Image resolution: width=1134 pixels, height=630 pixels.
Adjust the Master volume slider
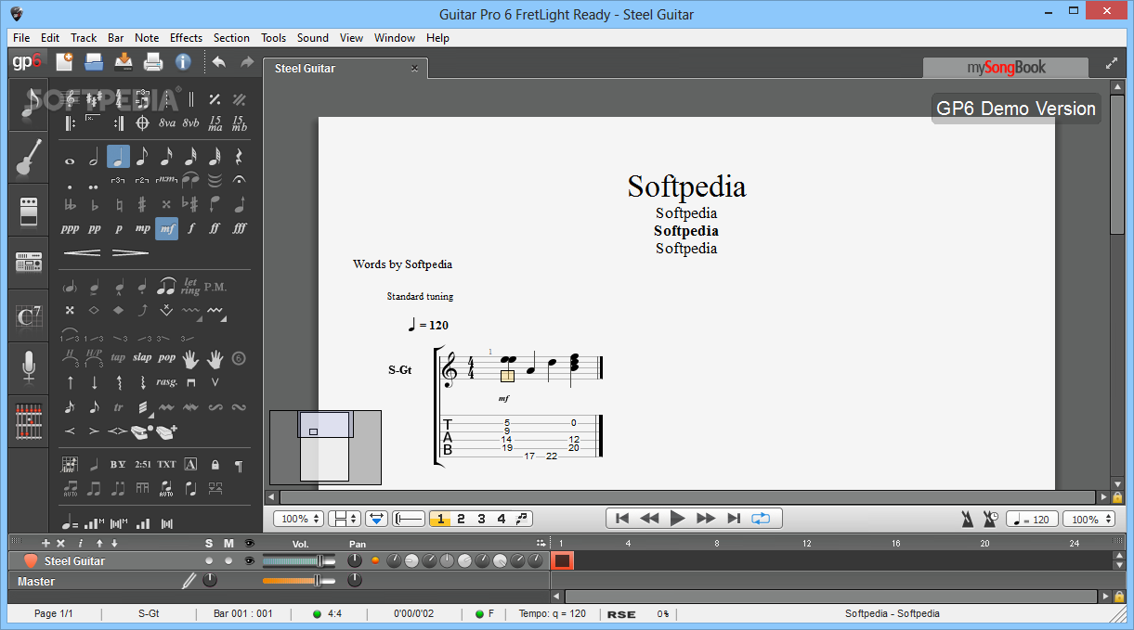(x=299, y=581)
